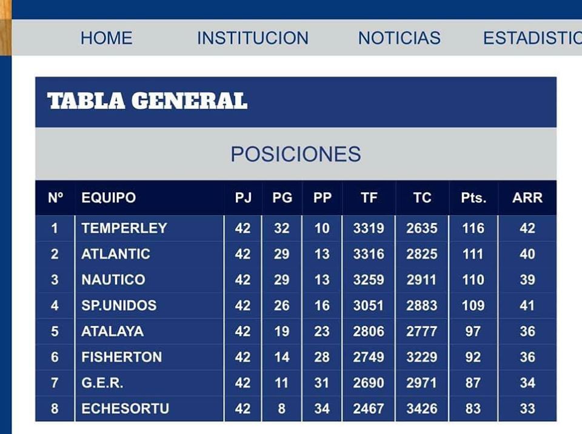
Task: Click the ATLANTIC team name
Action: point(116,254)
